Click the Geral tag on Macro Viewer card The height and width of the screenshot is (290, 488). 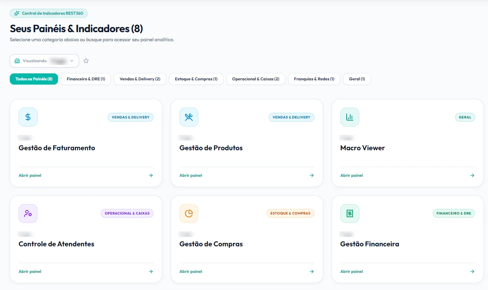[465, 117]
